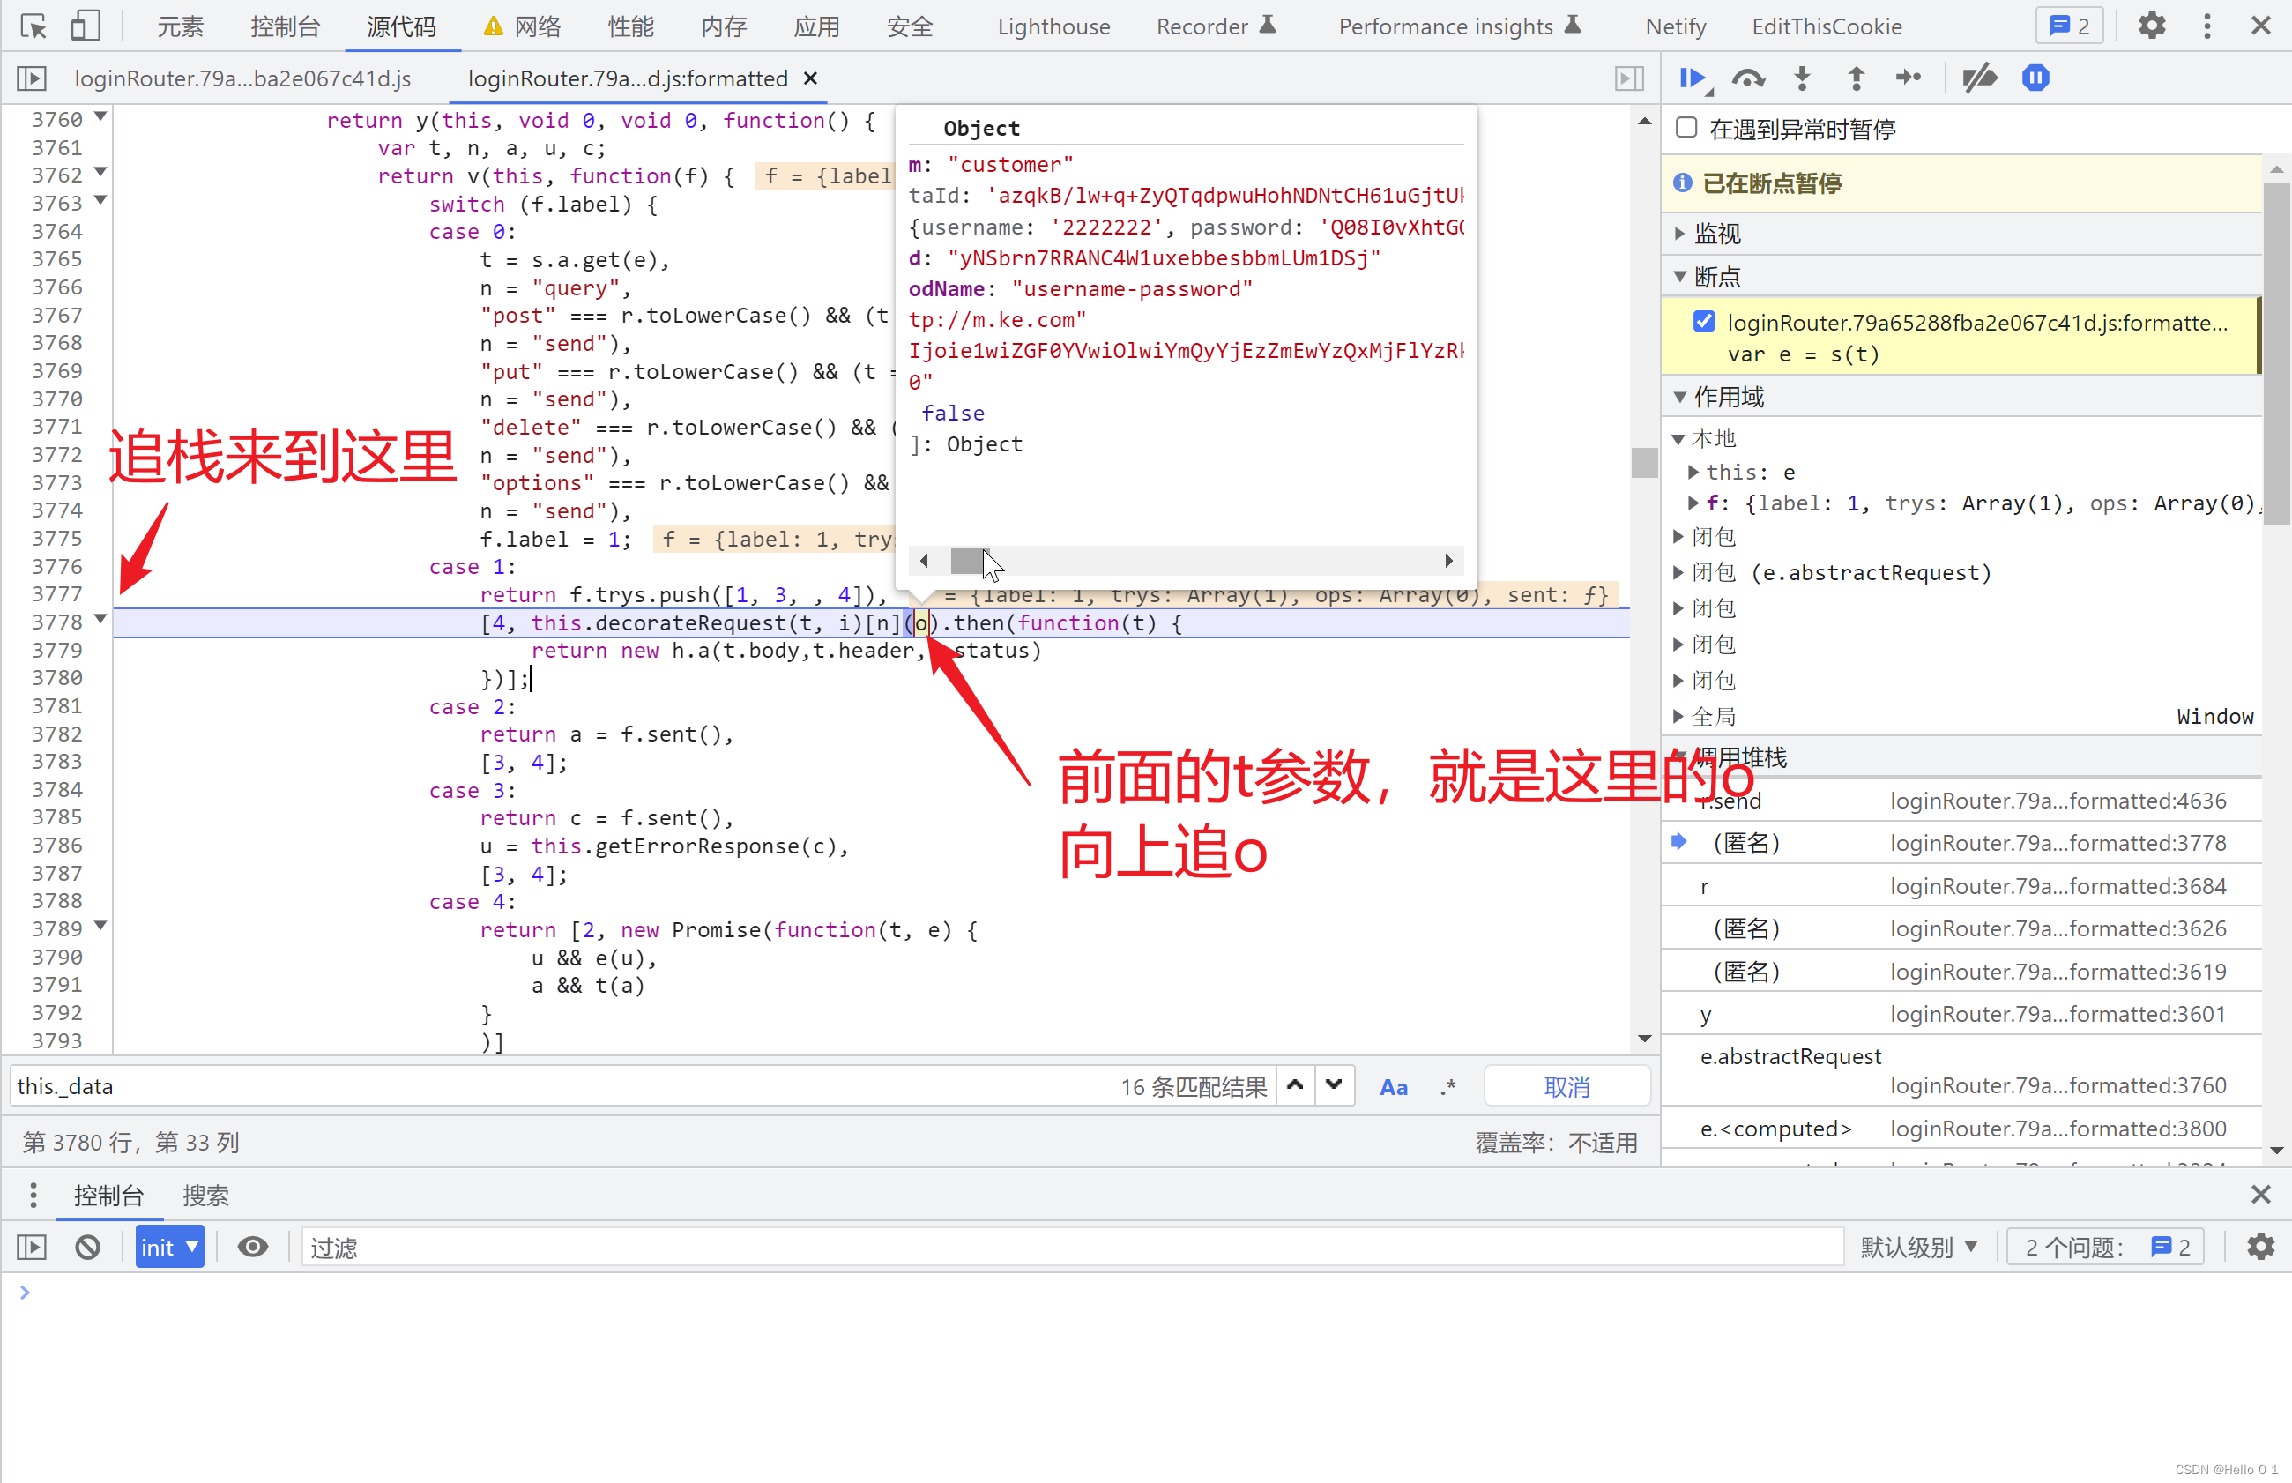Toggle pause on exceptions button

click(2035, 78)
